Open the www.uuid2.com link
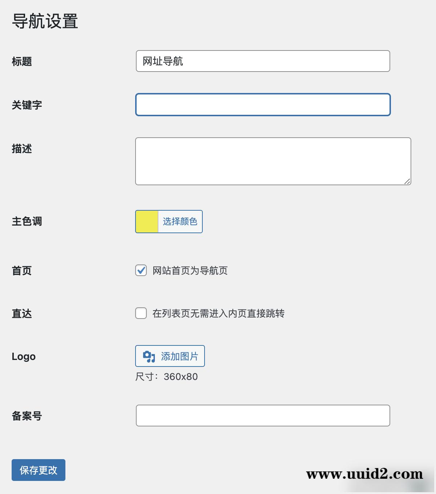 [x=363, y=474]
